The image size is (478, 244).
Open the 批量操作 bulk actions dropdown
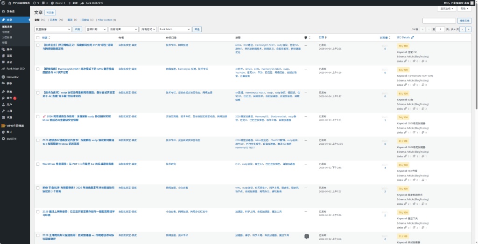coord(53,29)
